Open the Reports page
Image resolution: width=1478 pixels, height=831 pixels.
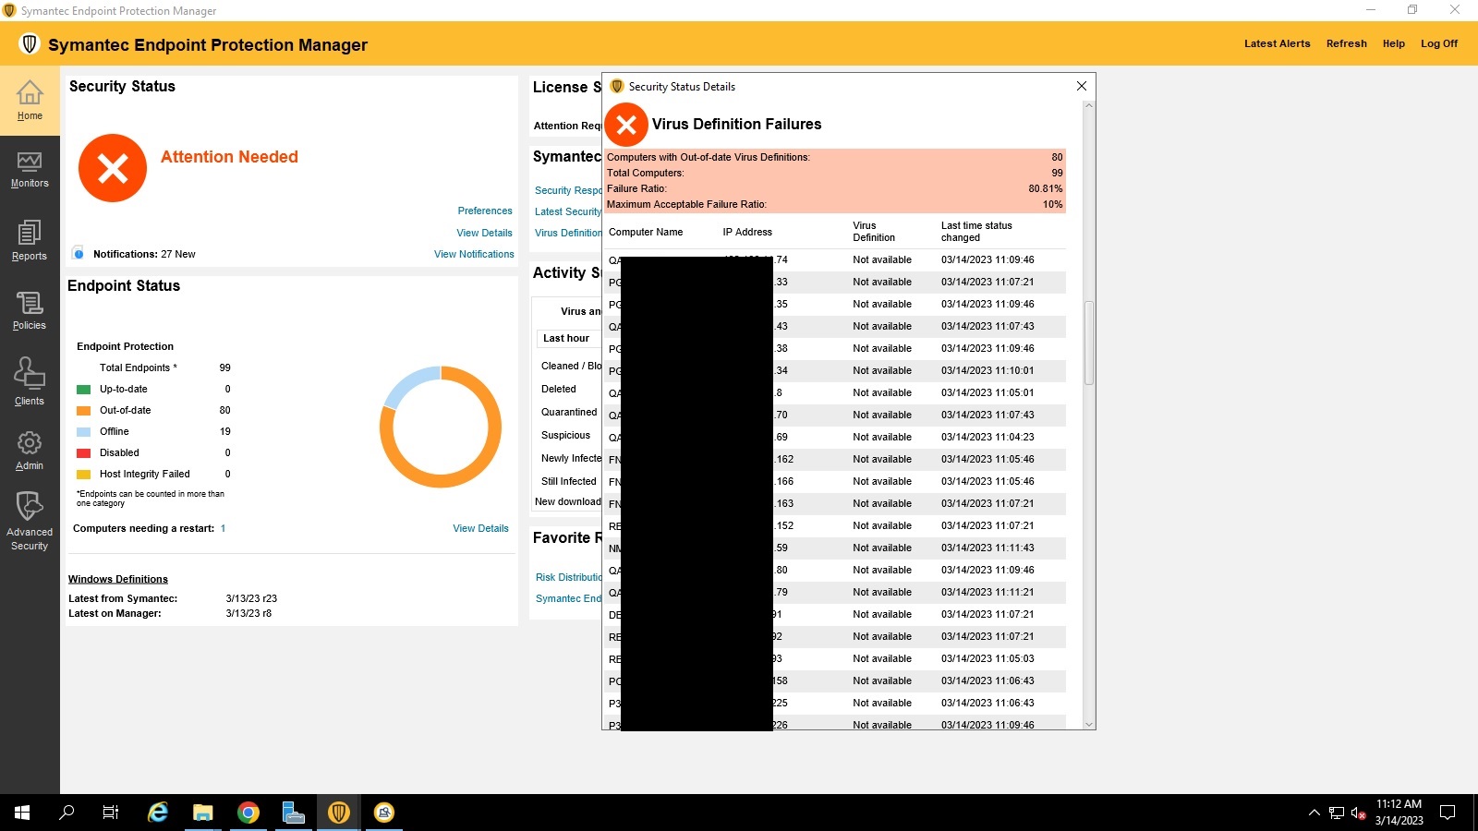tap(30, 242)
